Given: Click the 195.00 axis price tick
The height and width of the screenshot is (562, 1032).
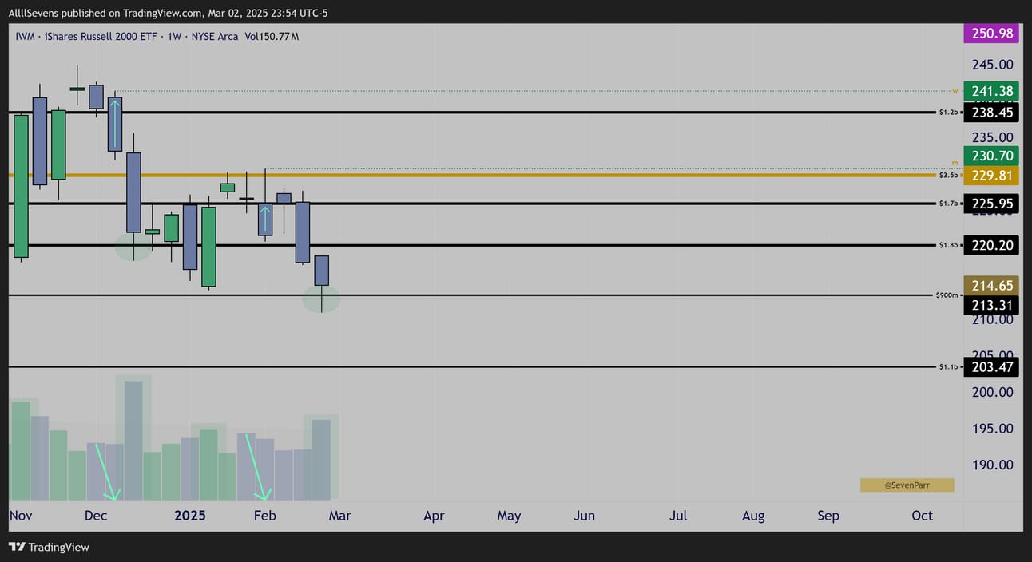Looking at the screenshot, I should [993, 429].
